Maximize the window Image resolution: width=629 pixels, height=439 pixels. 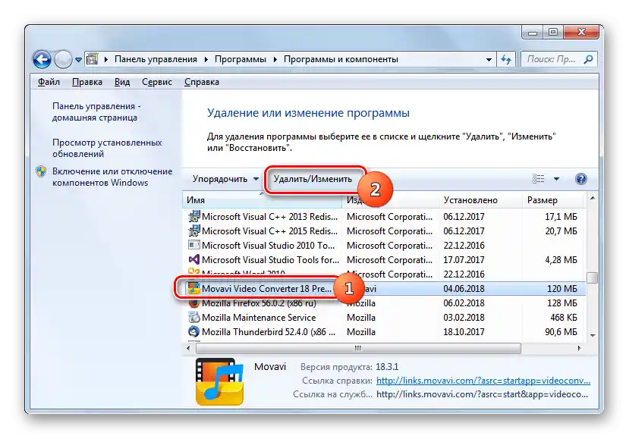(x=553, y=33)
